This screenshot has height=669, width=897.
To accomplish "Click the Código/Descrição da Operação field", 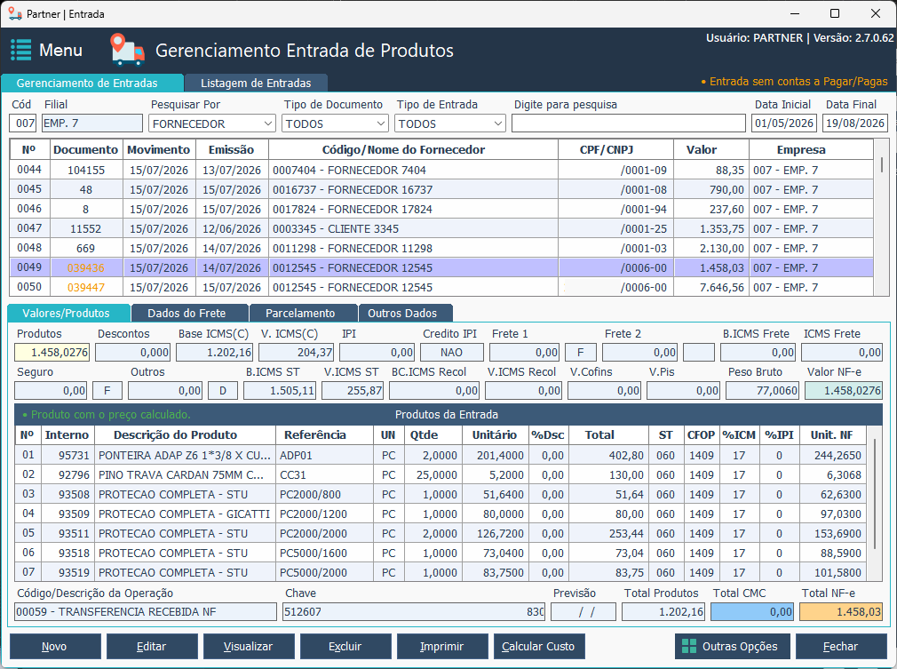I will [x=146, y=612].
